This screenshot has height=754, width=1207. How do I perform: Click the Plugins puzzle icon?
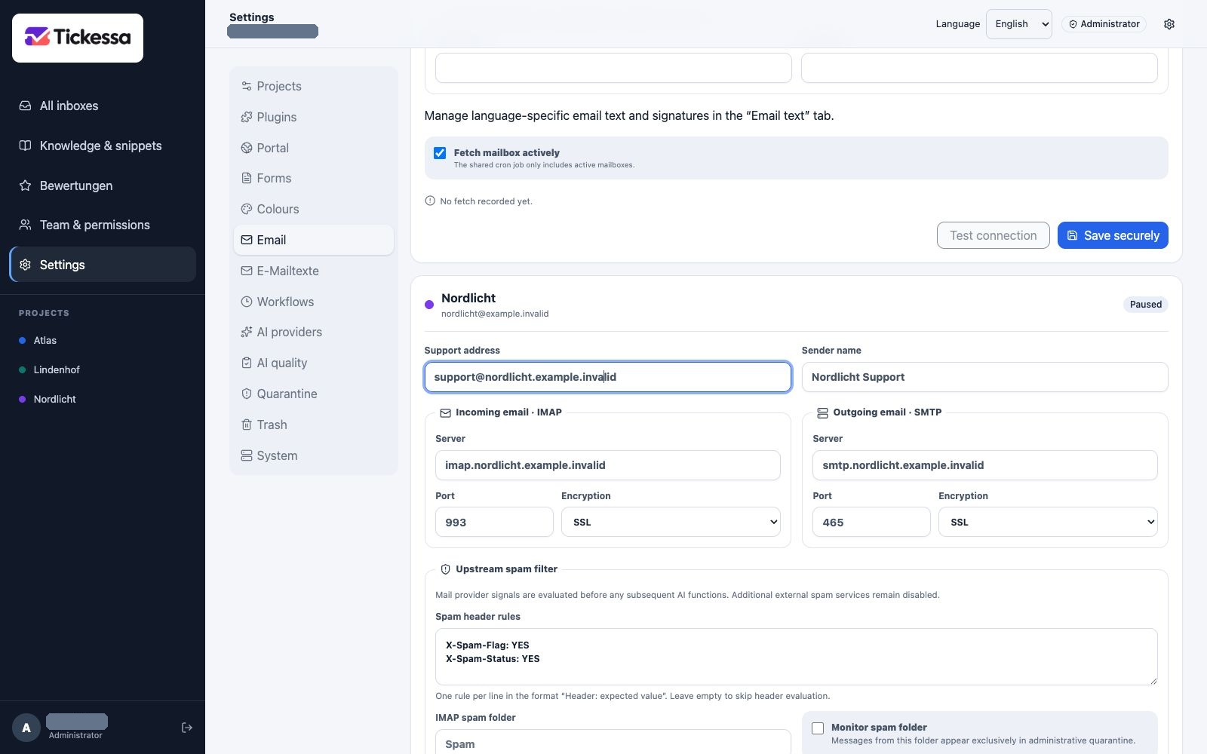pos(247,117)
